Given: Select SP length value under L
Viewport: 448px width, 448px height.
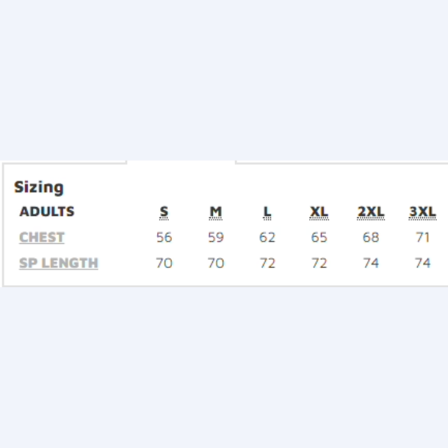Looking at the screenshot, I should [x=267, y=263].
